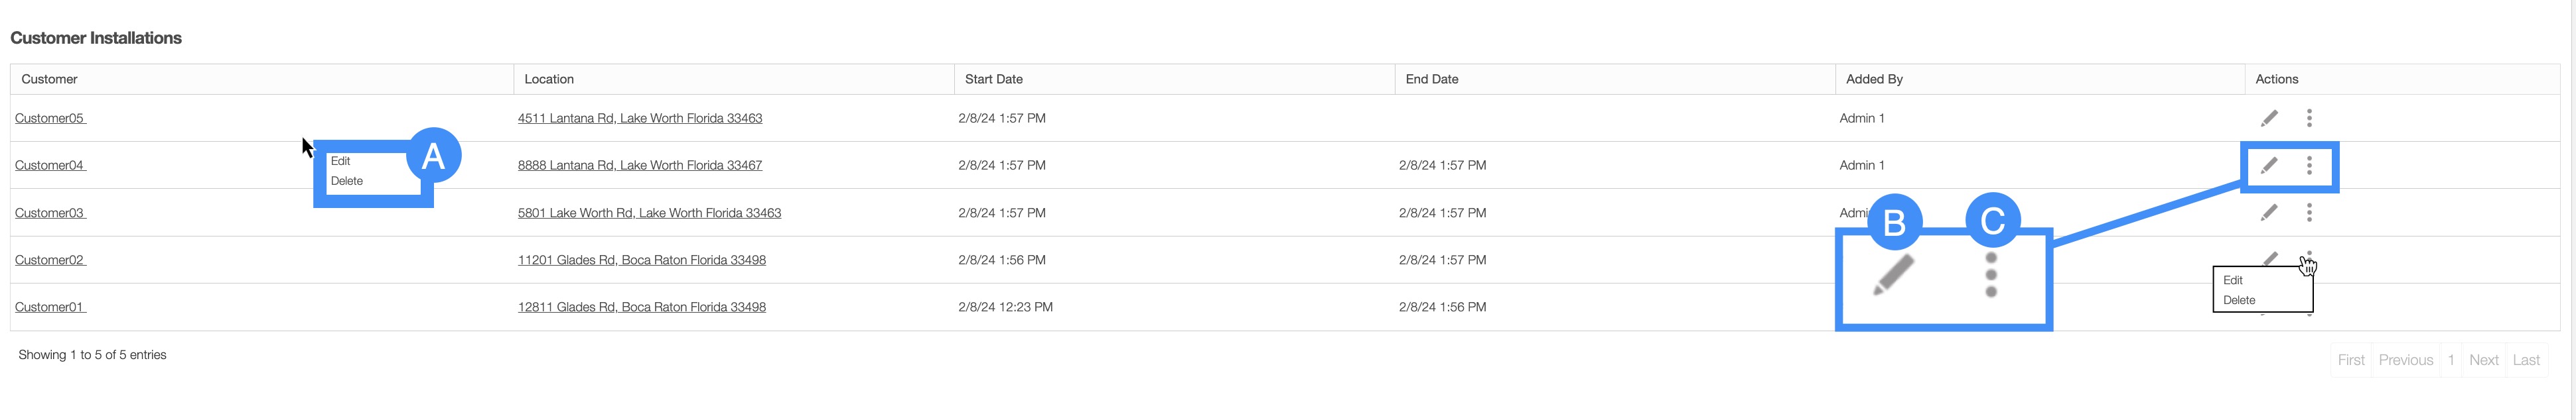
Task: Click the edit pencil in Customer04 row
Action: [x=2269, y=166]
